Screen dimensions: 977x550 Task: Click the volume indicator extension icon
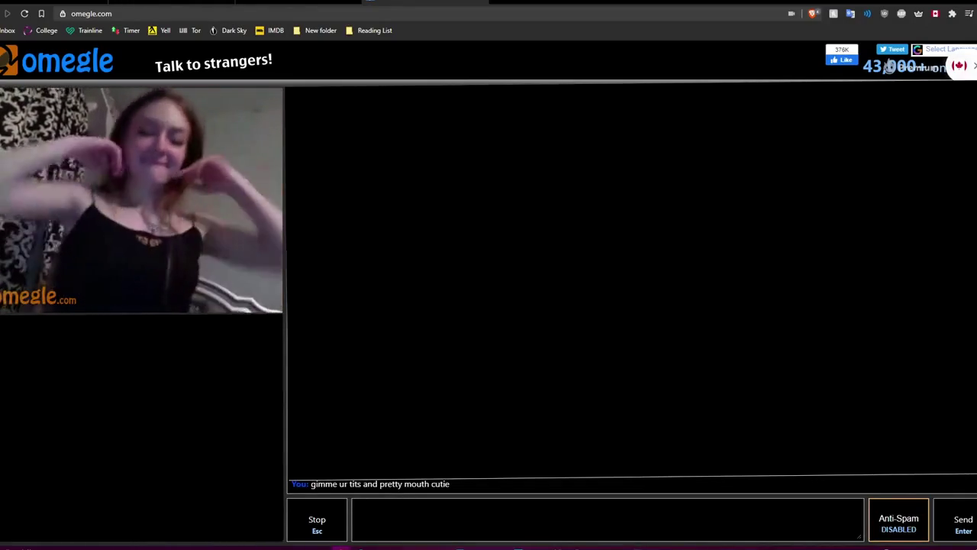coord(867,13)
